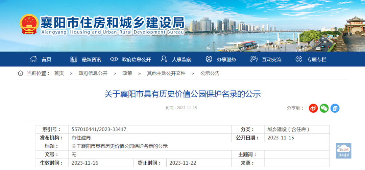Click the eye icon for 政府信息公开
This screenshot has height=170, width=365.
(114, 59)
